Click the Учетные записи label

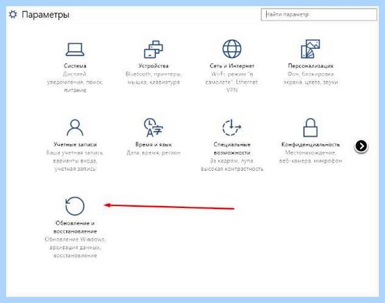(75, 144)
